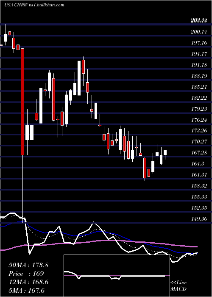
Task: Click the blue moving average line at its right end
Action: tap(196, 253)
